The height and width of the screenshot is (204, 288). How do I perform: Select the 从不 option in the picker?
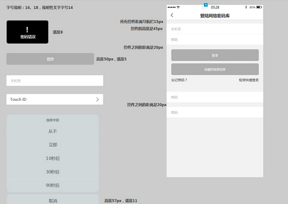pos(52,132)
